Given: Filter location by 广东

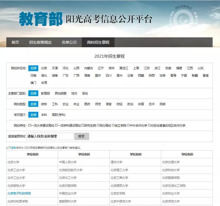Looking at the screenshot, I should click(x=66, y=76).
